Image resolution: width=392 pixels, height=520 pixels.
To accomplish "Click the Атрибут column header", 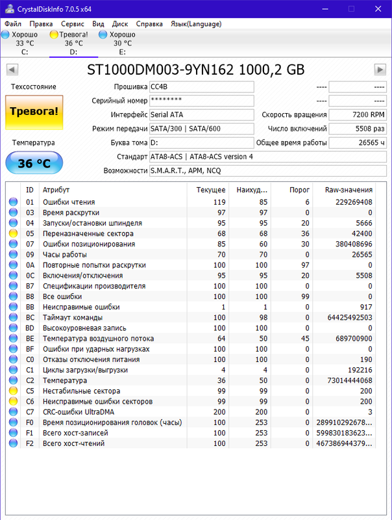I will (113, 190).
